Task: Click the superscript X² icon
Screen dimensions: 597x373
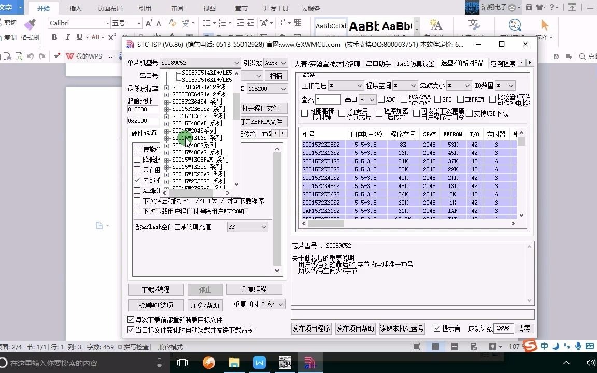Action: pos(112,36)
